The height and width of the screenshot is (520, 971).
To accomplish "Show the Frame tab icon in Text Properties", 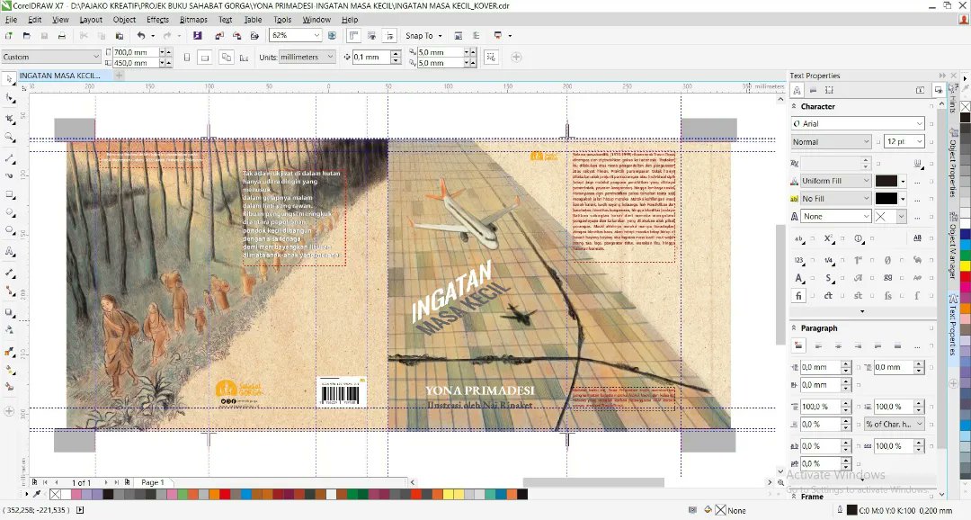I will (x=830, y=90).
